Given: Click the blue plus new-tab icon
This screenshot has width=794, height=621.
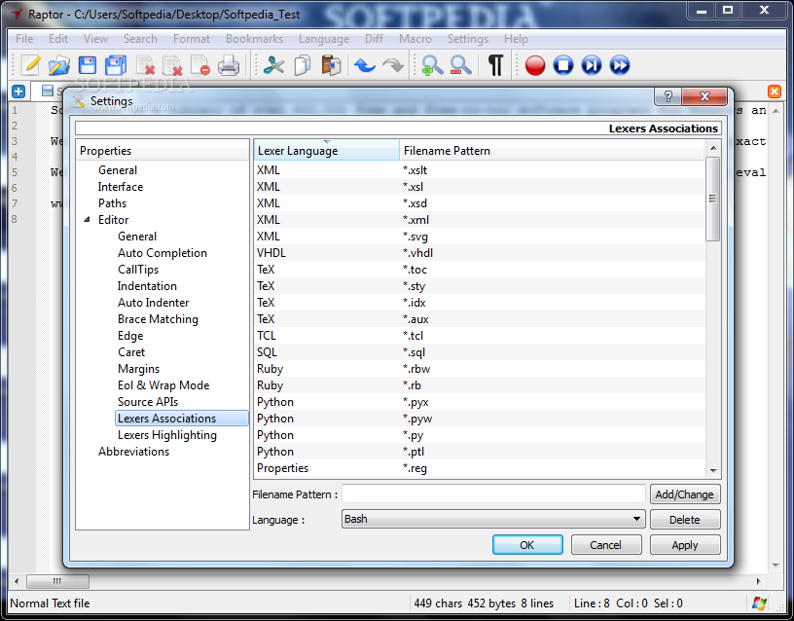Looking at the screenshot, I should [18, 91].
